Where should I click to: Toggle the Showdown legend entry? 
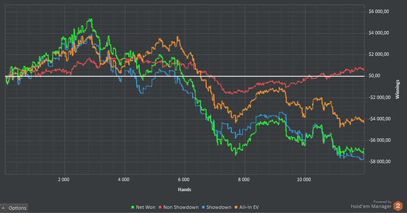point(217,207)
